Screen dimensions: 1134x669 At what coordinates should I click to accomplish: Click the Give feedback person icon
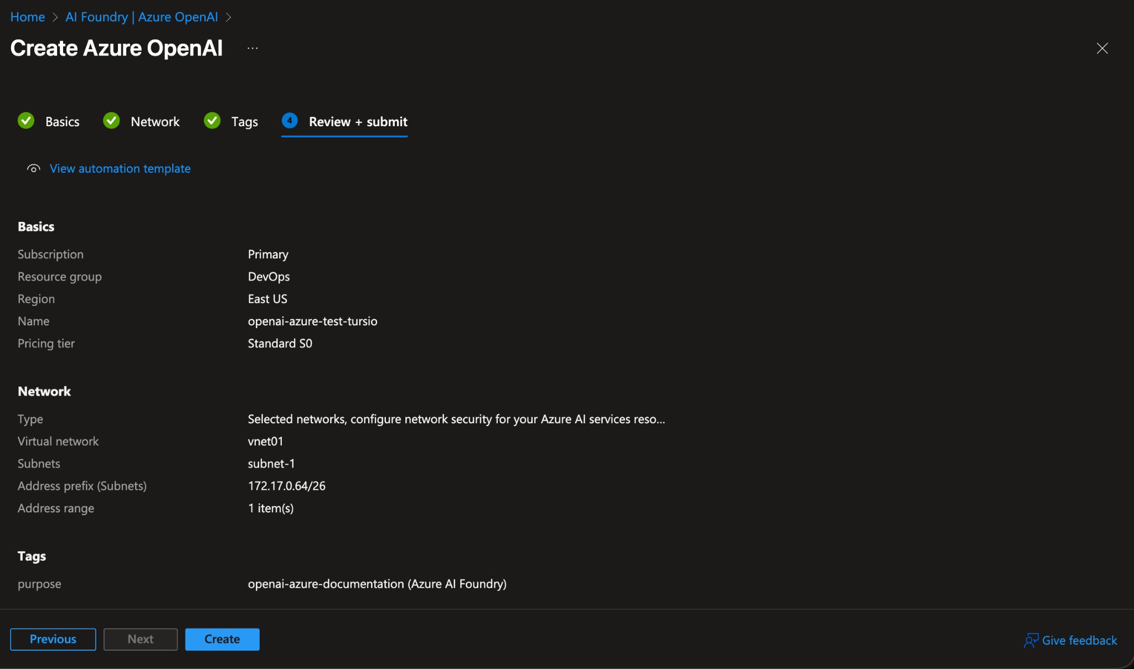1031,640
